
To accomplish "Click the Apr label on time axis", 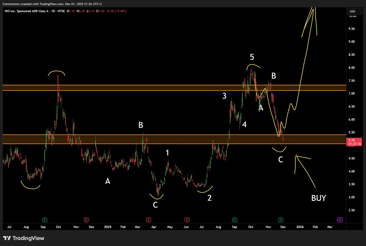I will (x=154, y=227).
